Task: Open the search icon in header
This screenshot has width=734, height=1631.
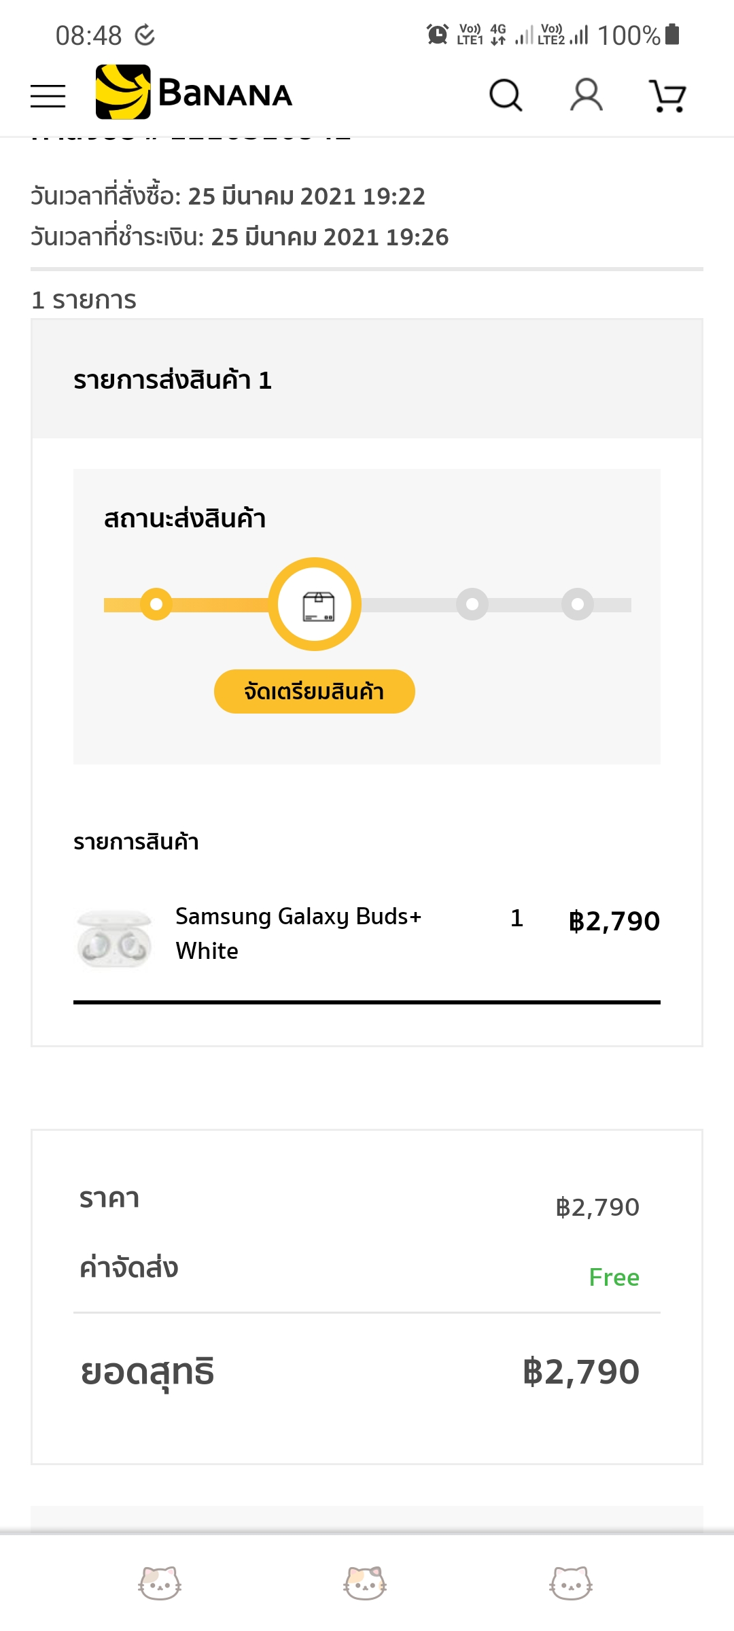Action: 506,95
